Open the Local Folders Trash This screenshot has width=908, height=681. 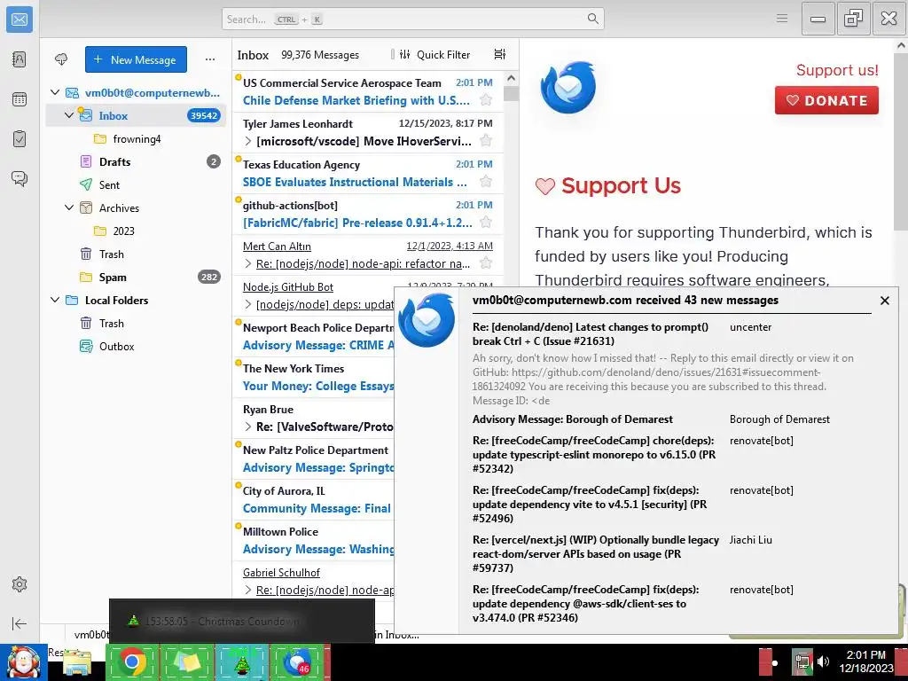point(136,323)
